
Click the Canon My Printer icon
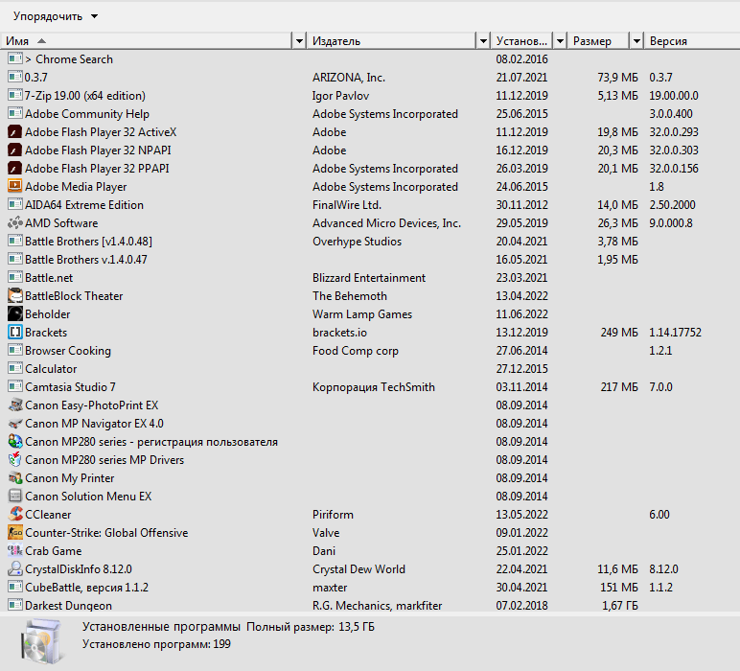[15, 478]
